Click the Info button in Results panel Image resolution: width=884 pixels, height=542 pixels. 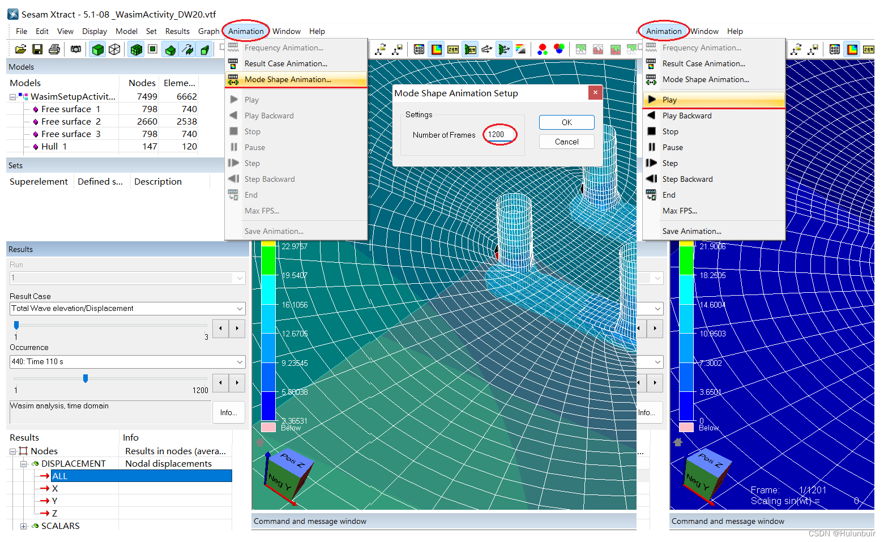pyautogui.click(x=229, y=412)
